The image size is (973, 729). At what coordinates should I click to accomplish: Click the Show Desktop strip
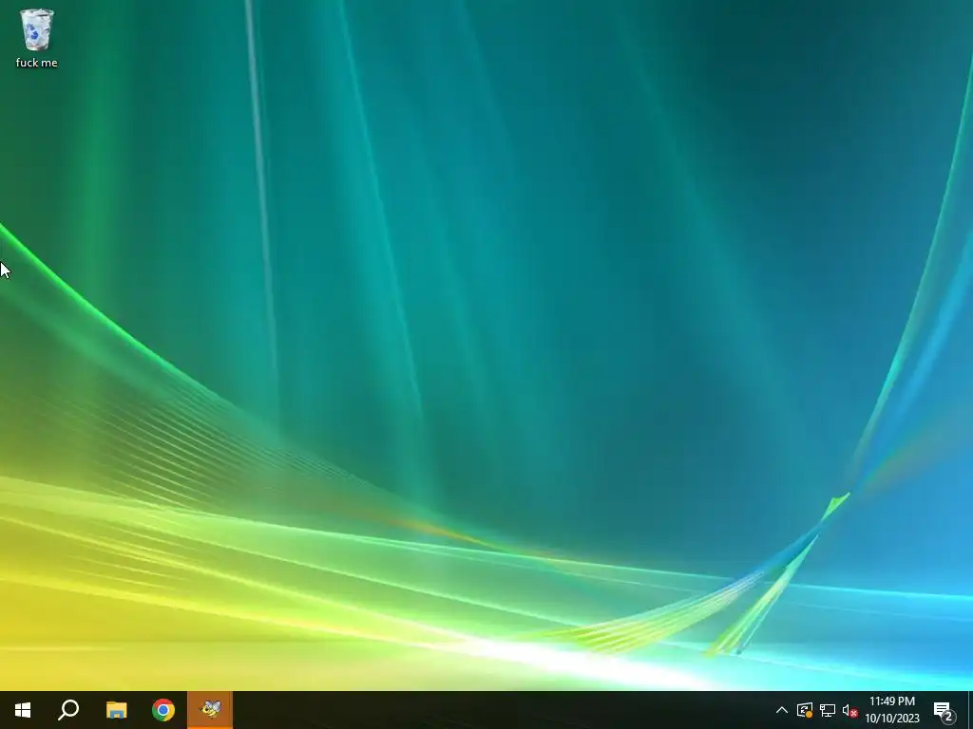click(970, 710)
